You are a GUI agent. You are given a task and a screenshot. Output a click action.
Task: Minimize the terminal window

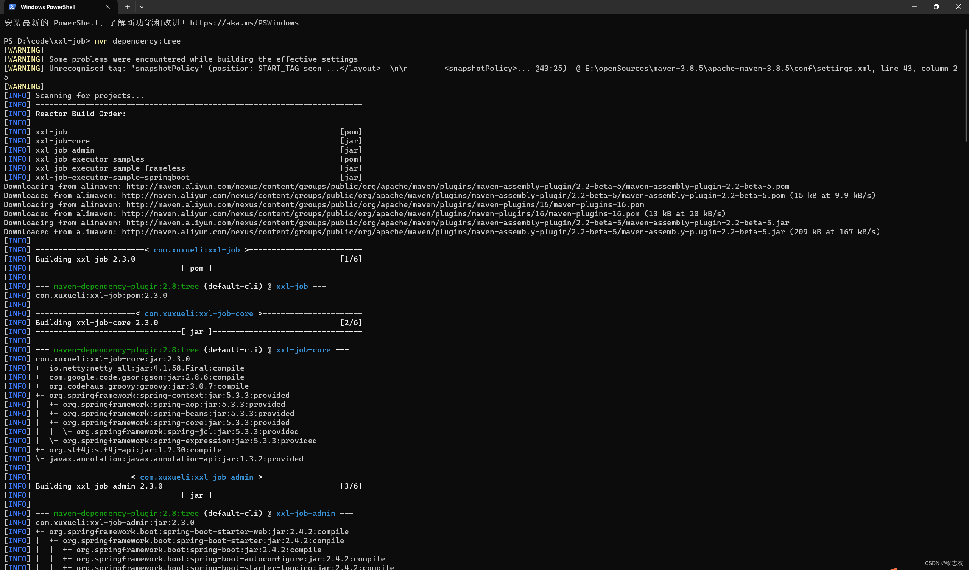coord(914,7)
